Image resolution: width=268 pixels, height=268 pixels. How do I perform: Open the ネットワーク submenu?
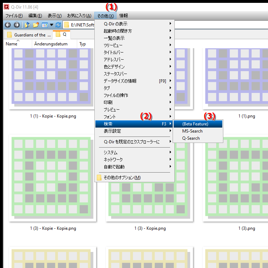click(x=134, y=160)
